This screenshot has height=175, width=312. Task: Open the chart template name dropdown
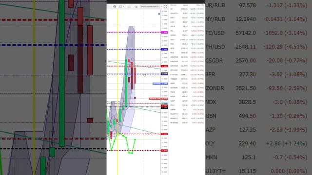pos(150,6)
